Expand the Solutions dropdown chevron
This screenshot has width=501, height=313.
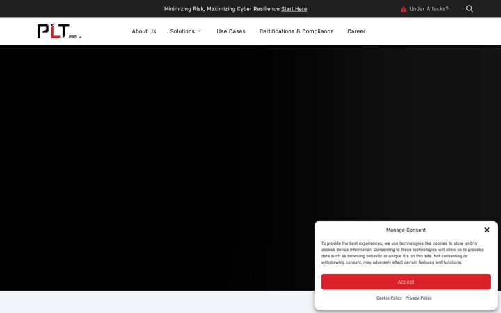coord(199,31)
